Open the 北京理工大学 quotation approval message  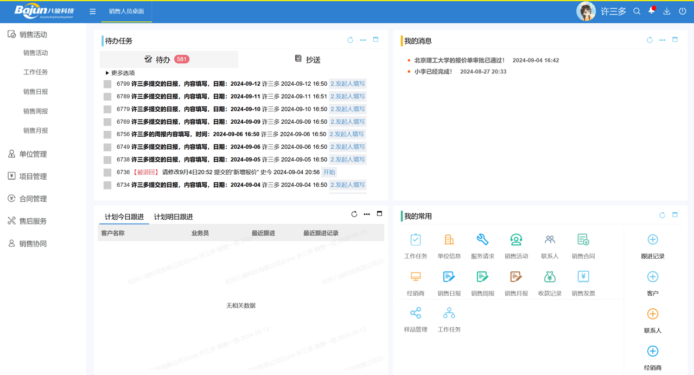[460, 60]
